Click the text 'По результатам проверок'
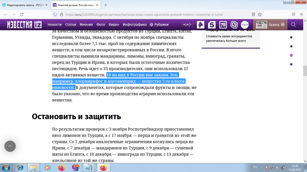Viewport: 307px width, 172px height. point(79,129)
